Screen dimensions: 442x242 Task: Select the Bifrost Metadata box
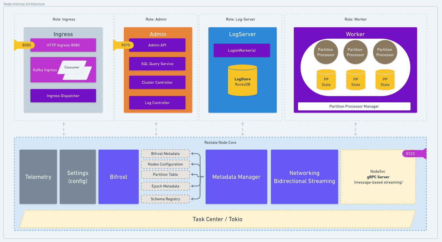tap(165, 154)
